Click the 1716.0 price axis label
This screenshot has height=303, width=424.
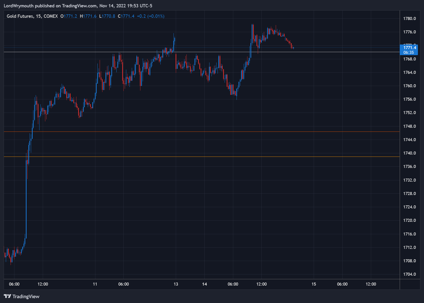[x=410, y=234]
